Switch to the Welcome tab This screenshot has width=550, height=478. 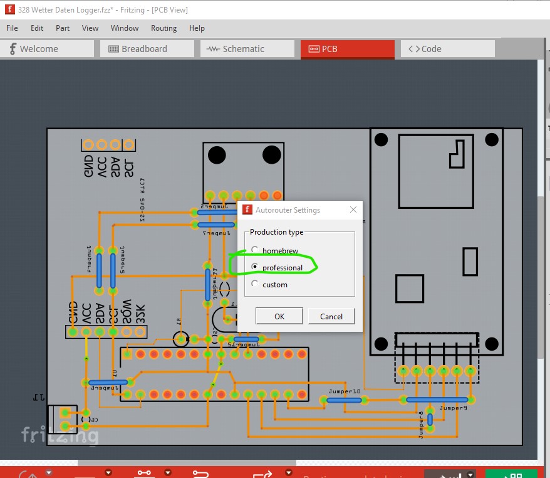(x=47, y=49)
